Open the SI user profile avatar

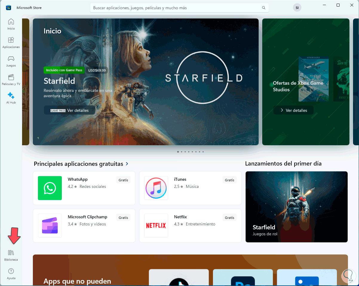pyautogui.click(x=297, y=8)
